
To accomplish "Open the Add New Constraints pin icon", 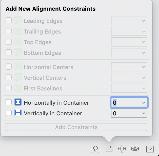I will coord(122,149).
